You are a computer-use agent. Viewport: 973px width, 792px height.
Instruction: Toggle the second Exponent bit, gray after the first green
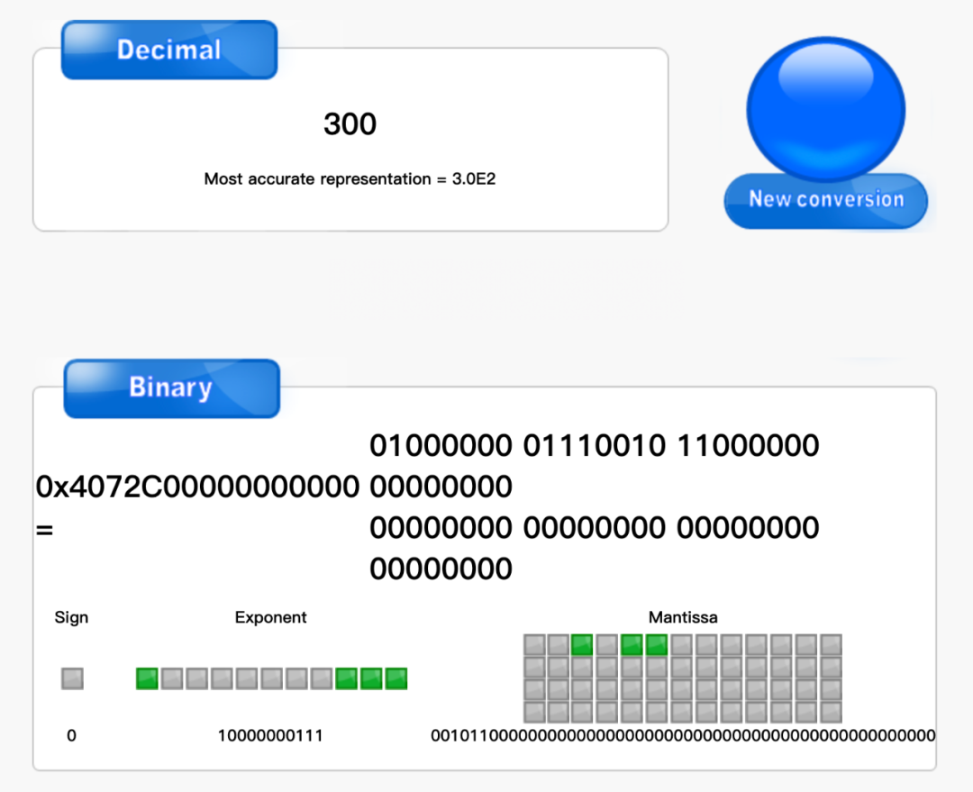(x=172, y=678)
